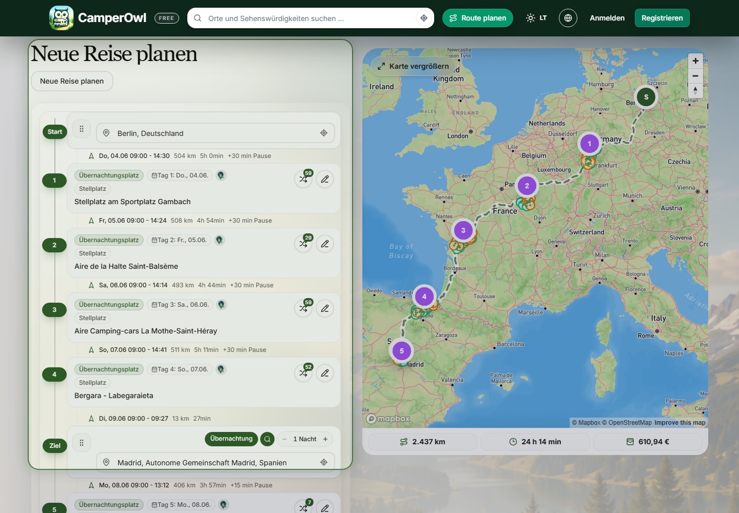739x513 pixels.
Task: Click the map pin icon on Tag 1 row
Action: [221, 175]
